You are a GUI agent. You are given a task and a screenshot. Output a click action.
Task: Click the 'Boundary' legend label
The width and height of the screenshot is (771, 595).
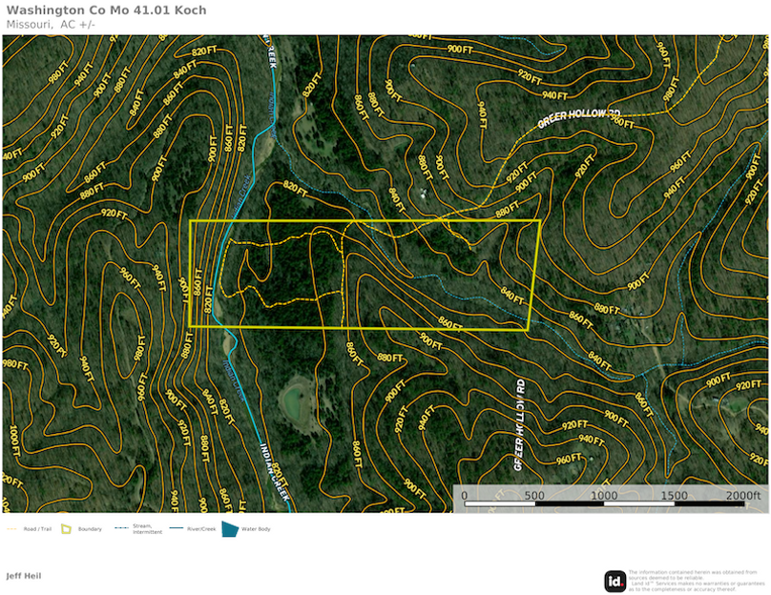89,528
